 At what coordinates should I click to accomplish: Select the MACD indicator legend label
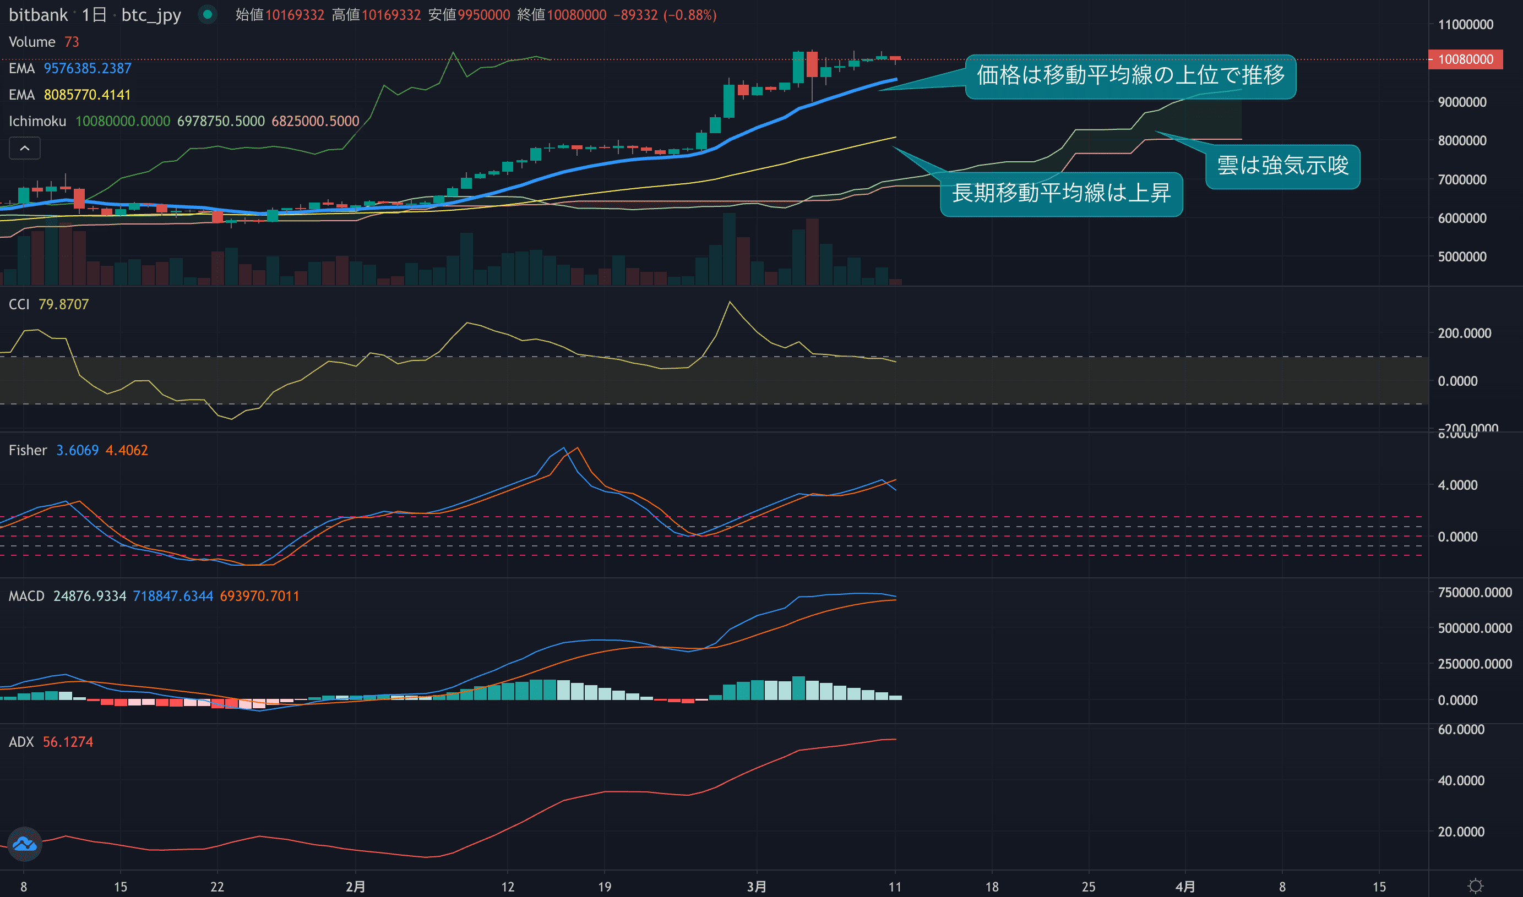click(x=26, y=597)
